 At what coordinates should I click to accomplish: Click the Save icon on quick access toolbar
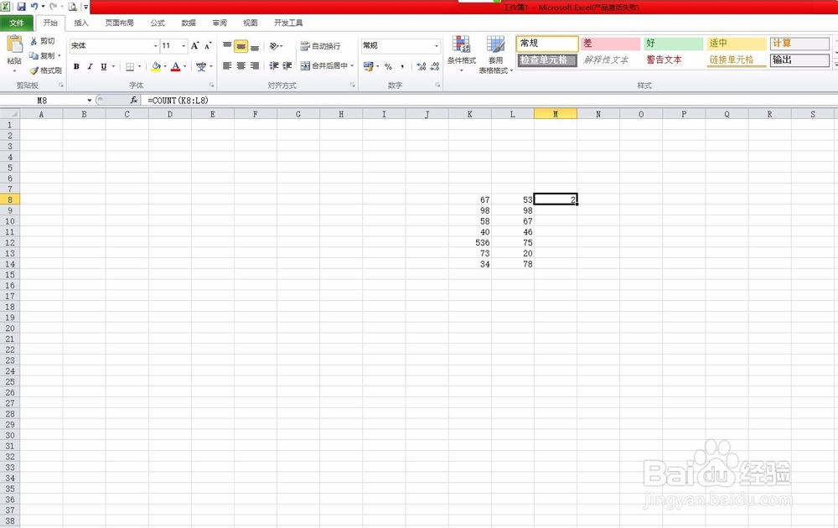19,7
